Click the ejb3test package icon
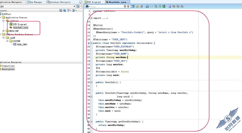This screenshot has width=242, height=133. [x=7, y=21]
